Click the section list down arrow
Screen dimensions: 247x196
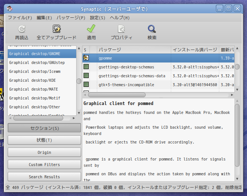[x=79, y=113]
